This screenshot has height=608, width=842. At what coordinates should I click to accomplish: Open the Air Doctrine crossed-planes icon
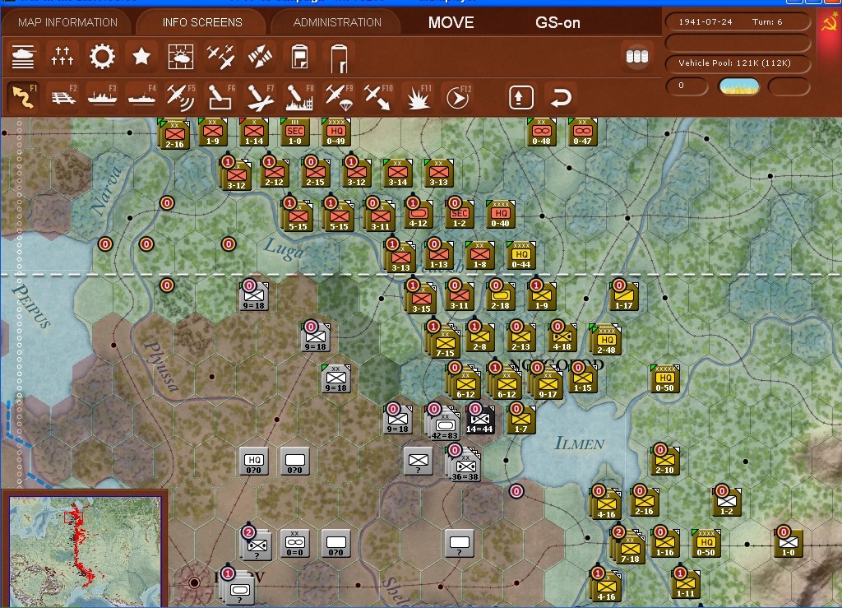(x=220, y=57)
